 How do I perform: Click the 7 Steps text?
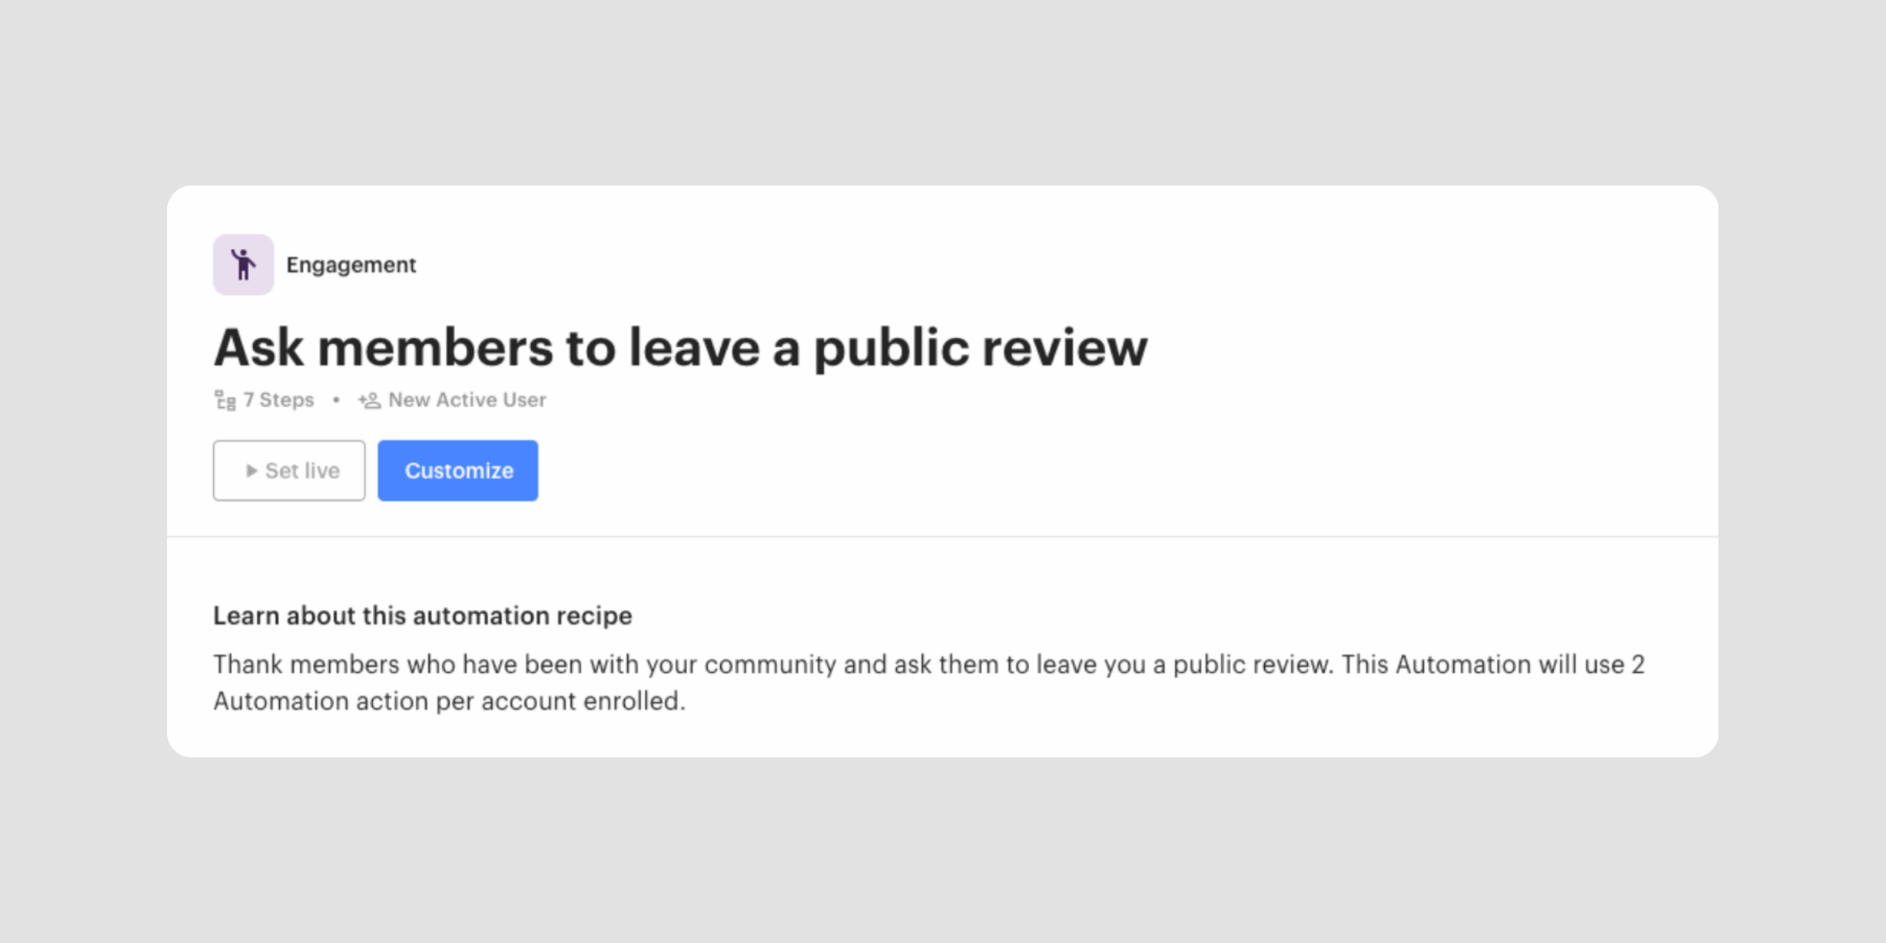point(278,400)
